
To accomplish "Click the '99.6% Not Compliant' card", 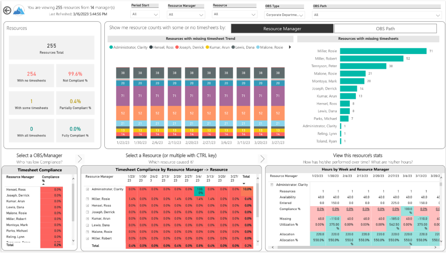I will [x=75, y=76].
